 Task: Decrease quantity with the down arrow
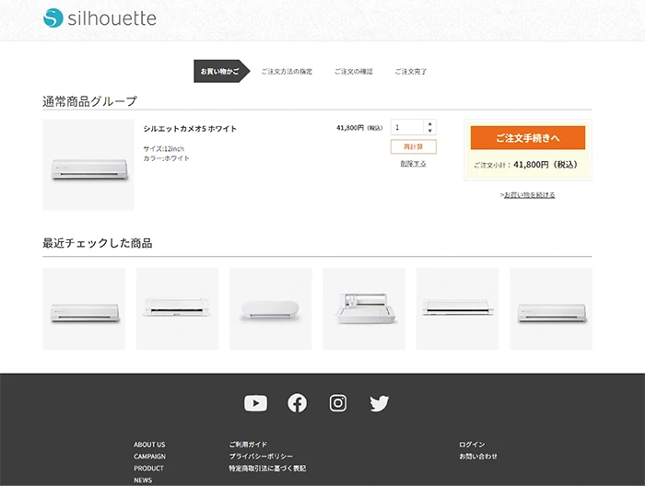(x=430, y=131)
